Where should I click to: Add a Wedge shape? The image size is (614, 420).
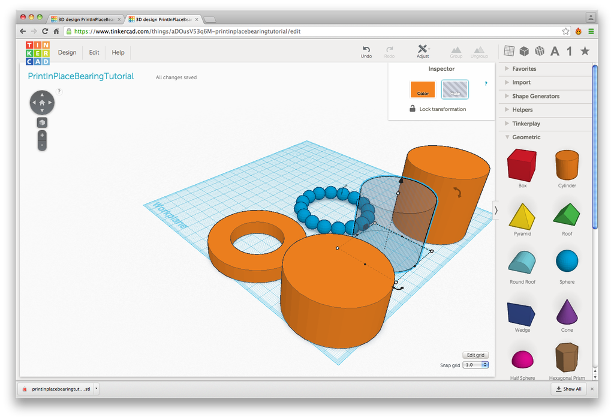click(x=521, y=317)
